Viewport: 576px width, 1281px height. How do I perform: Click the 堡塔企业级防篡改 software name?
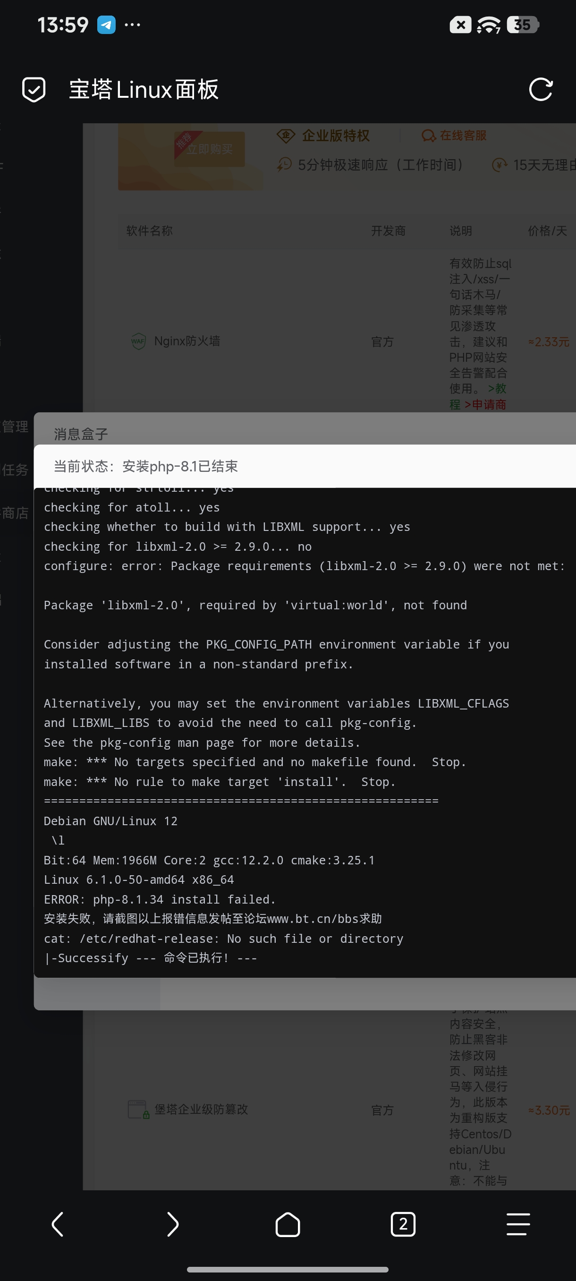[201, 1110]
